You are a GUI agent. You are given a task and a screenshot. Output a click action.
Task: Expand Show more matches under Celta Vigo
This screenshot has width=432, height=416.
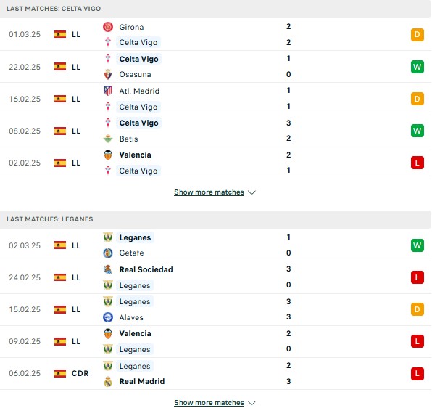point(209,192)
